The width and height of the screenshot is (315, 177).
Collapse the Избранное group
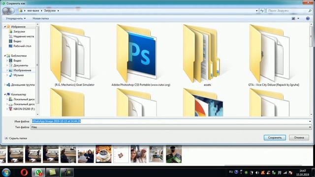[x=5, y=27]
